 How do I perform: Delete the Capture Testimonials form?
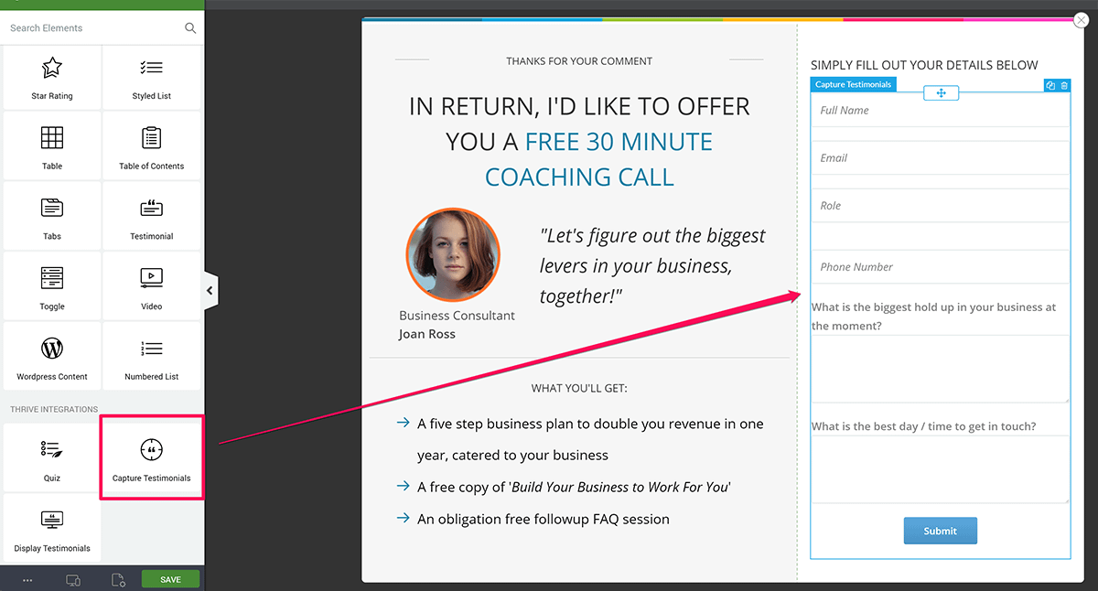pos(1064,85)
